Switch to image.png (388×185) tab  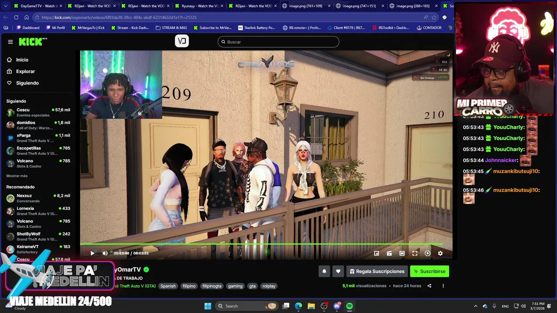click(413, 6)
